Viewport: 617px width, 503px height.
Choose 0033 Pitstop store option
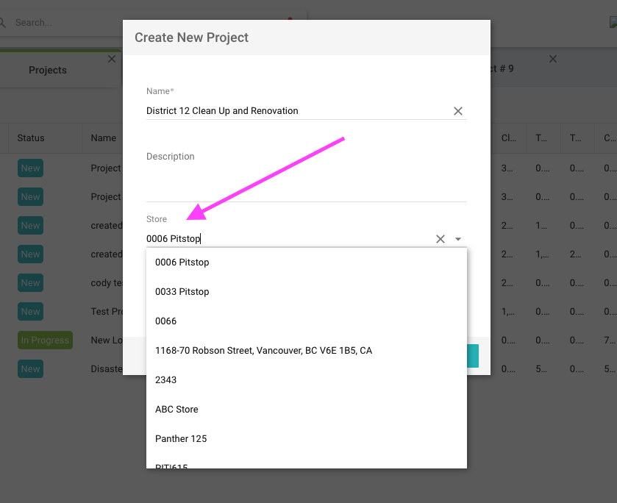(182, 292)
